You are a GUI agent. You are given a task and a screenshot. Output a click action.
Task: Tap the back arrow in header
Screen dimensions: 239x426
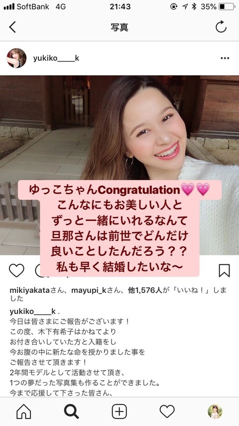coord(12,27)
